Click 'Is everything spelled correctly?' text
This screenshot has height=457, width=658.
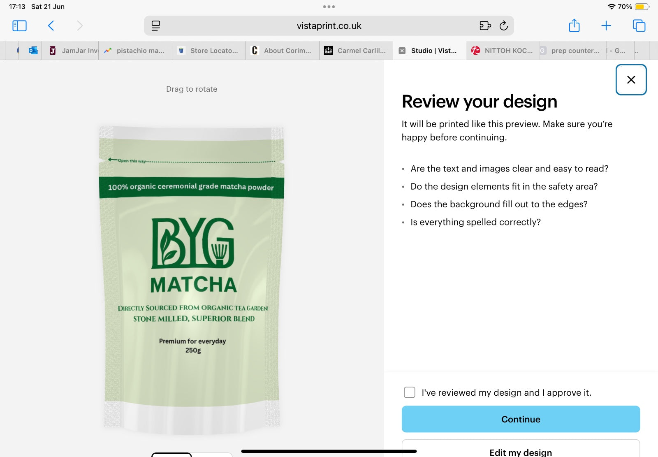475,222
